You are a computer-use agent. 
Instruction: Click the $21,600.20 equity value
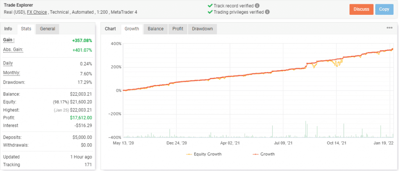[81, 102]
